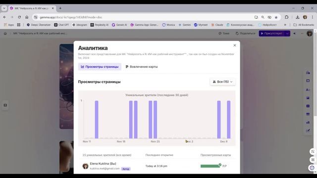Select Elena Kuklina viewer row name
317x178 pixels.
tap(103, 164)
